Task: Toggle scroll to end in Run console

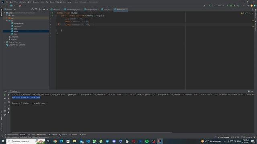Action: pos(9,106)
